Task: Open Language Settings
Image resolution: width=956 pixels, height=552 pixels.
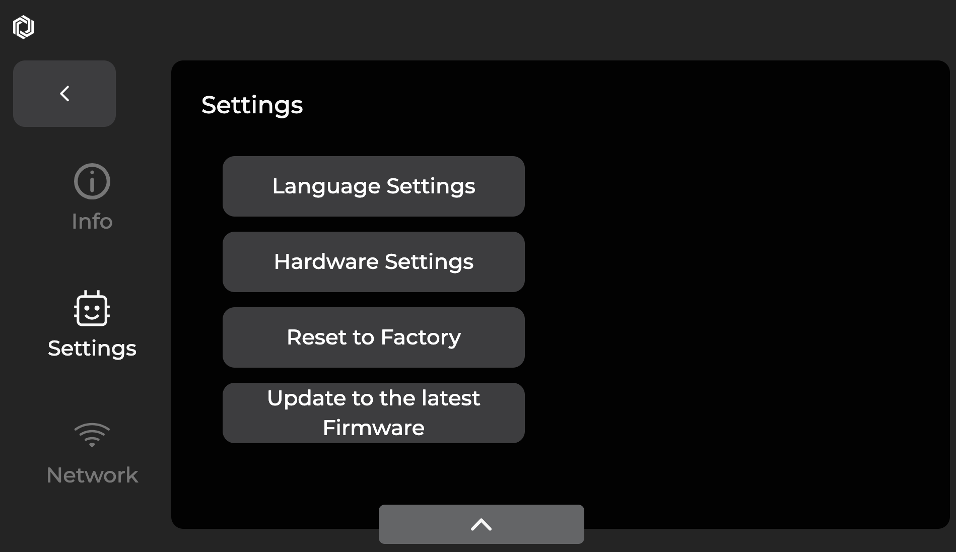Action: point(374,186)
